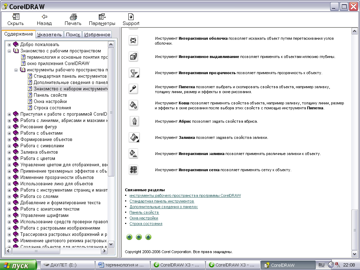The width and height of the screenshot is (360, 270).
Task: Click the Interactive Mesh grid icon
Action: [x=133, y=170]
